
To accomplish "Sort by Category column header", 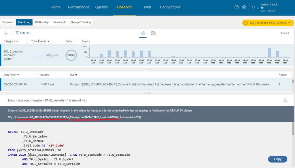I will (11, 41).
